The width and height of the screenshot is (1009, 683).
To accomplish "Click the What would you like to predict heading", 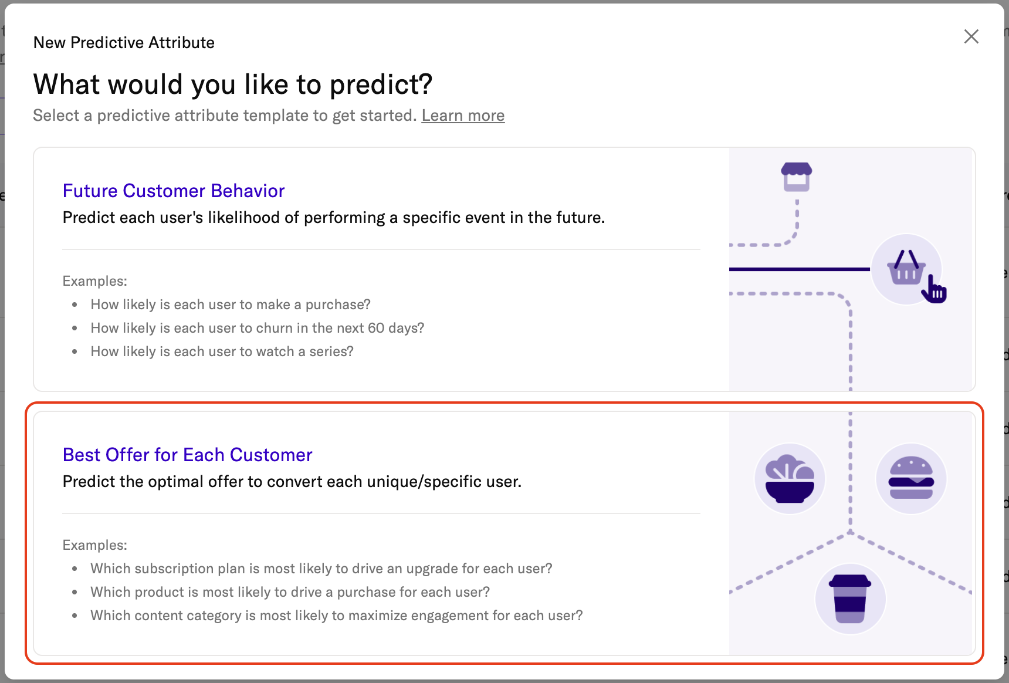I will (x=232, y=84).
